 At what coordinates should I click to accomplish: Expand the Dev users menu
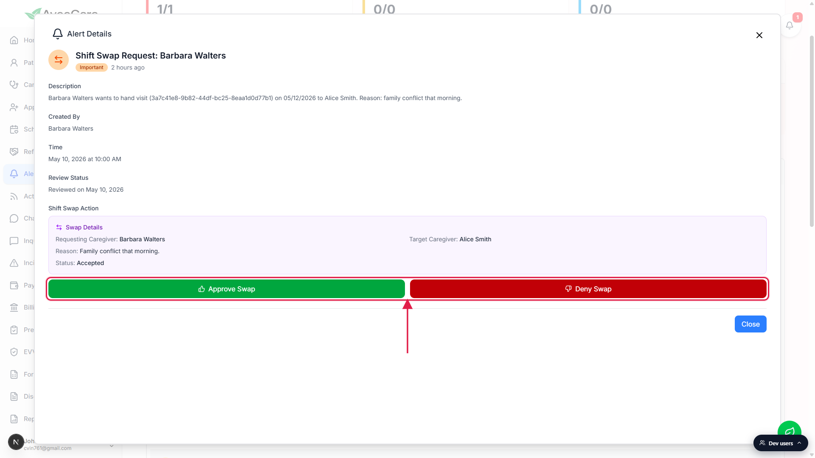[780, 443]
